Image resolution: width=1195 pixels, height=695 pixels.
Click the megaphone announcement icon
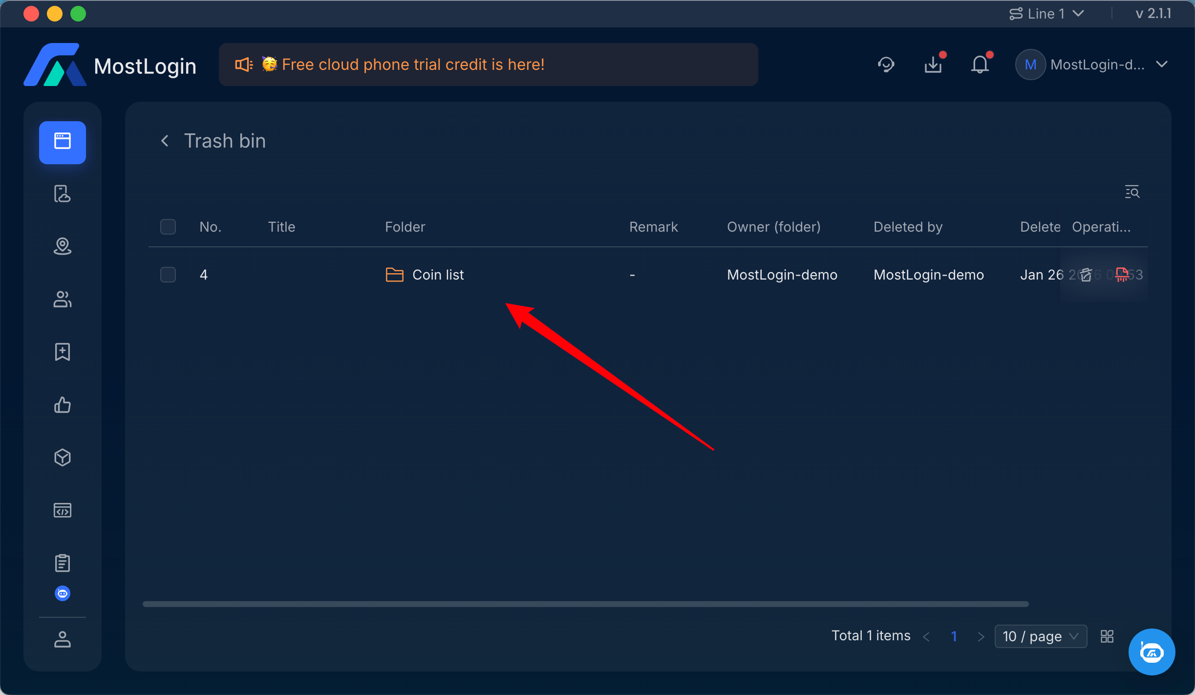click(x=244, y=65)
